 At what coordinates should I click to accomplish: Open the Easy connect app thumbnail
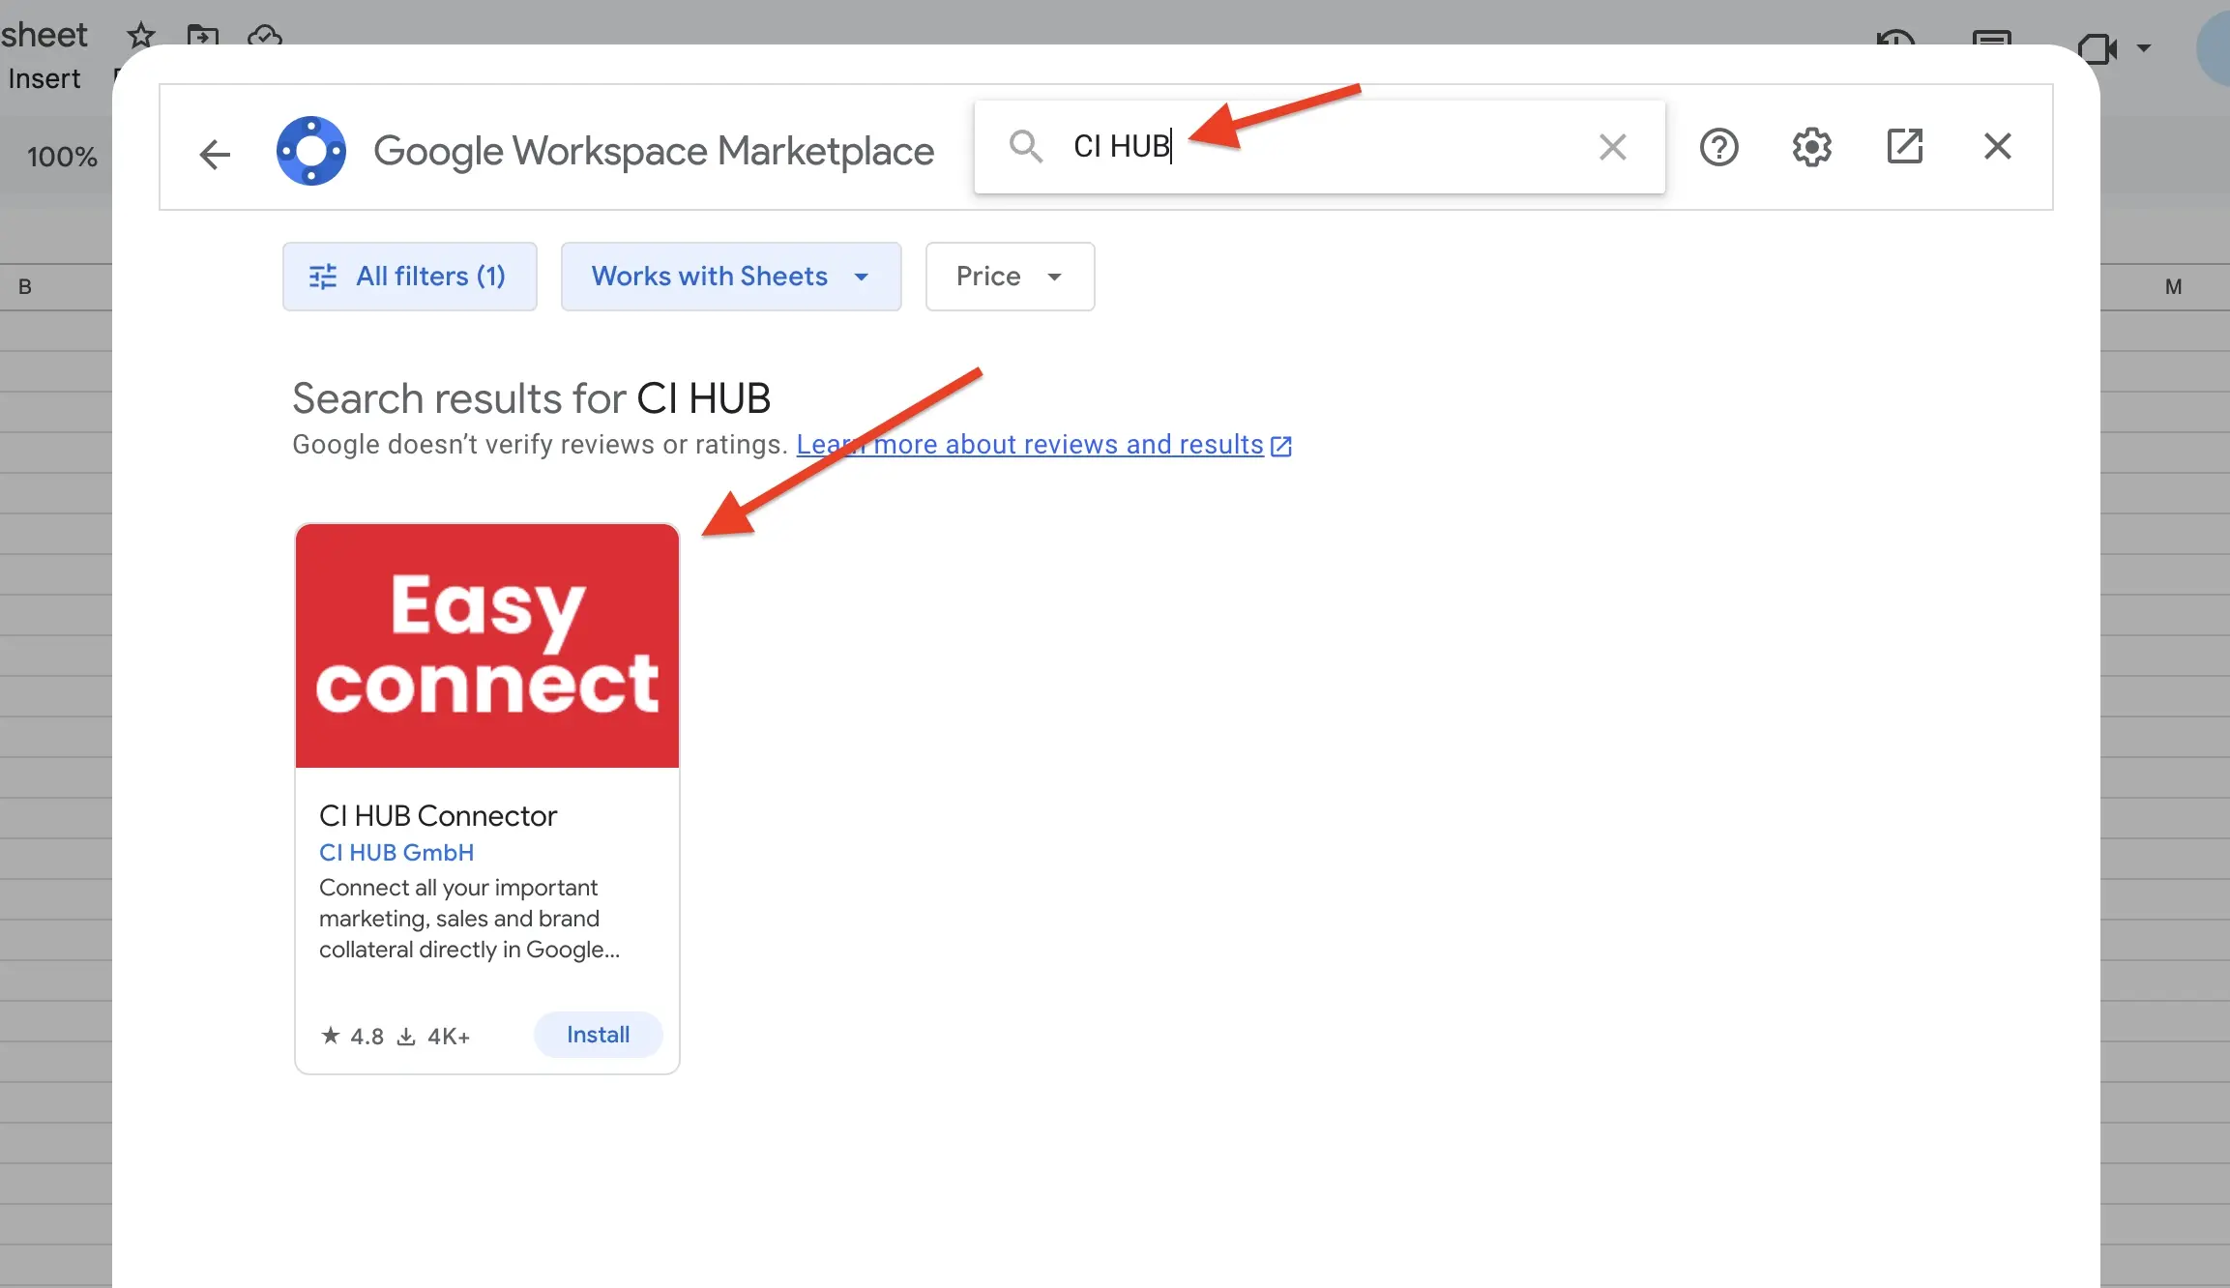pyautogui.click(x=487, y=646)
